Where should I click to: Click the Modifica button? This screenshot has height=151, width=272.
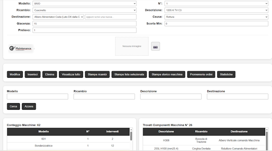15,74
